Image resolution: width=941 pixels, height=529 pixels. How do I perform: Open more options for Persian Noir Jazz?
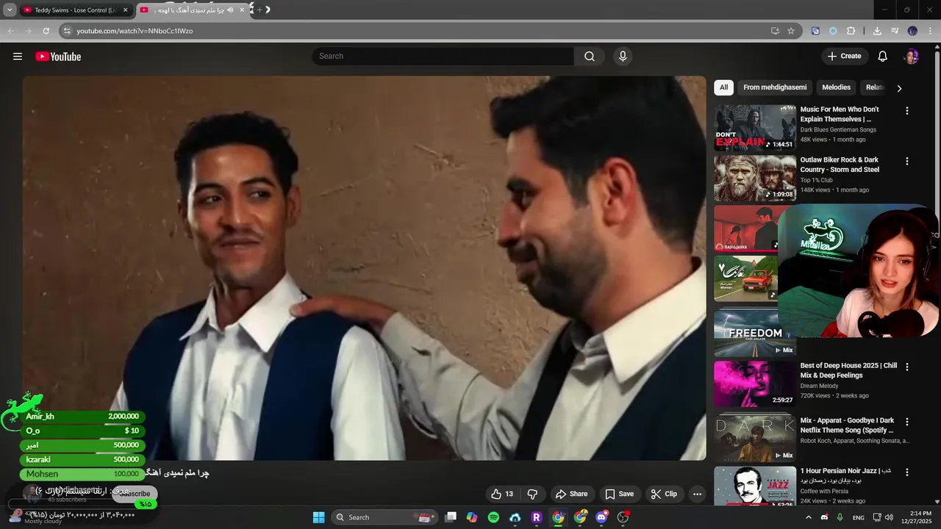pyautogui.click(x=906, y=472)
